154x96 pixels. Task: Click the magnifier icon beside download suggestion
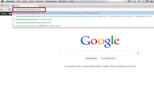click(x=14, y=26)
